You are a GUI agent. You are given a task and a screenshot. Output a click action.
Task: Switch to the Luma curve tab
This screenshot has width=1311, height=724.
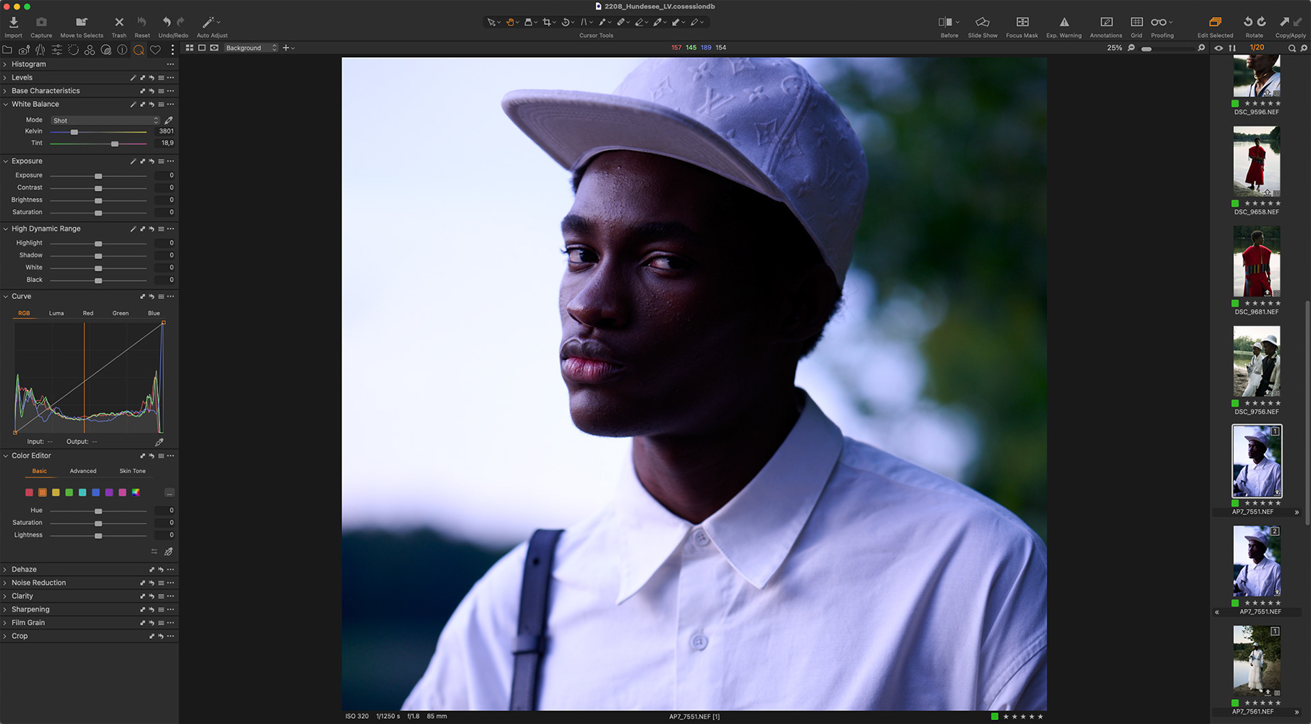click(56, 314)
